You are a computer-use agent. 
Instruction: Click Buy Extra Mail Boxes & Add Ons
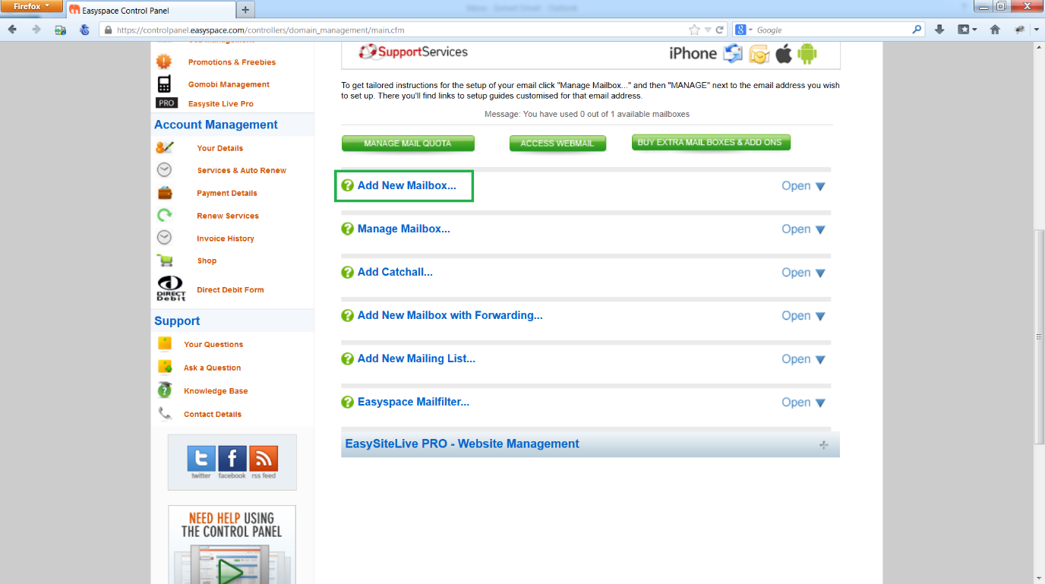point(711,143)
